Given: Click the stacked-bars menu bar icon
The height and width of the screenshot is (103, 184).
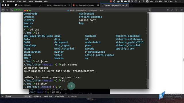Looking at the screenshot, I should tap(129, 1).
